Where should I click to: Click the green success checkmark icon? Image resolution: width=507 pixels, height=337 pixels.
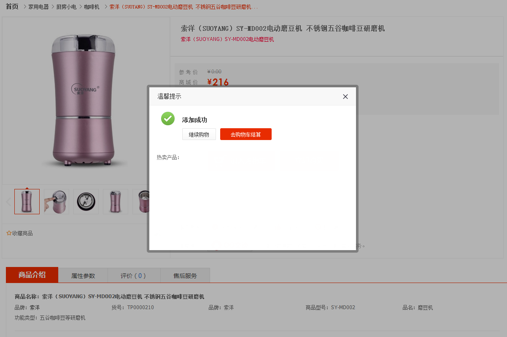point(168,119)
